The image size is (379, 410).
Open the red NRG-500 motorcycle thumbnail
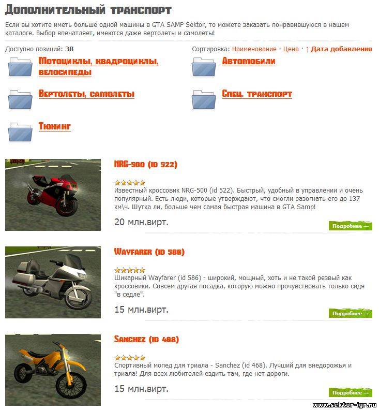53,195
